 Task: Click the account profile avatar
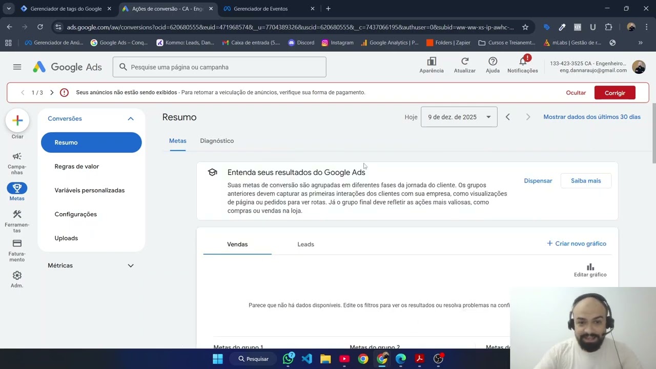point(639,67)
